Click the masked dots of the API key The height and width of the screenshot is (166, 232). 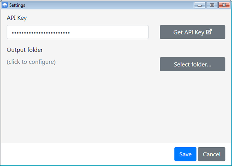(41, 32)
